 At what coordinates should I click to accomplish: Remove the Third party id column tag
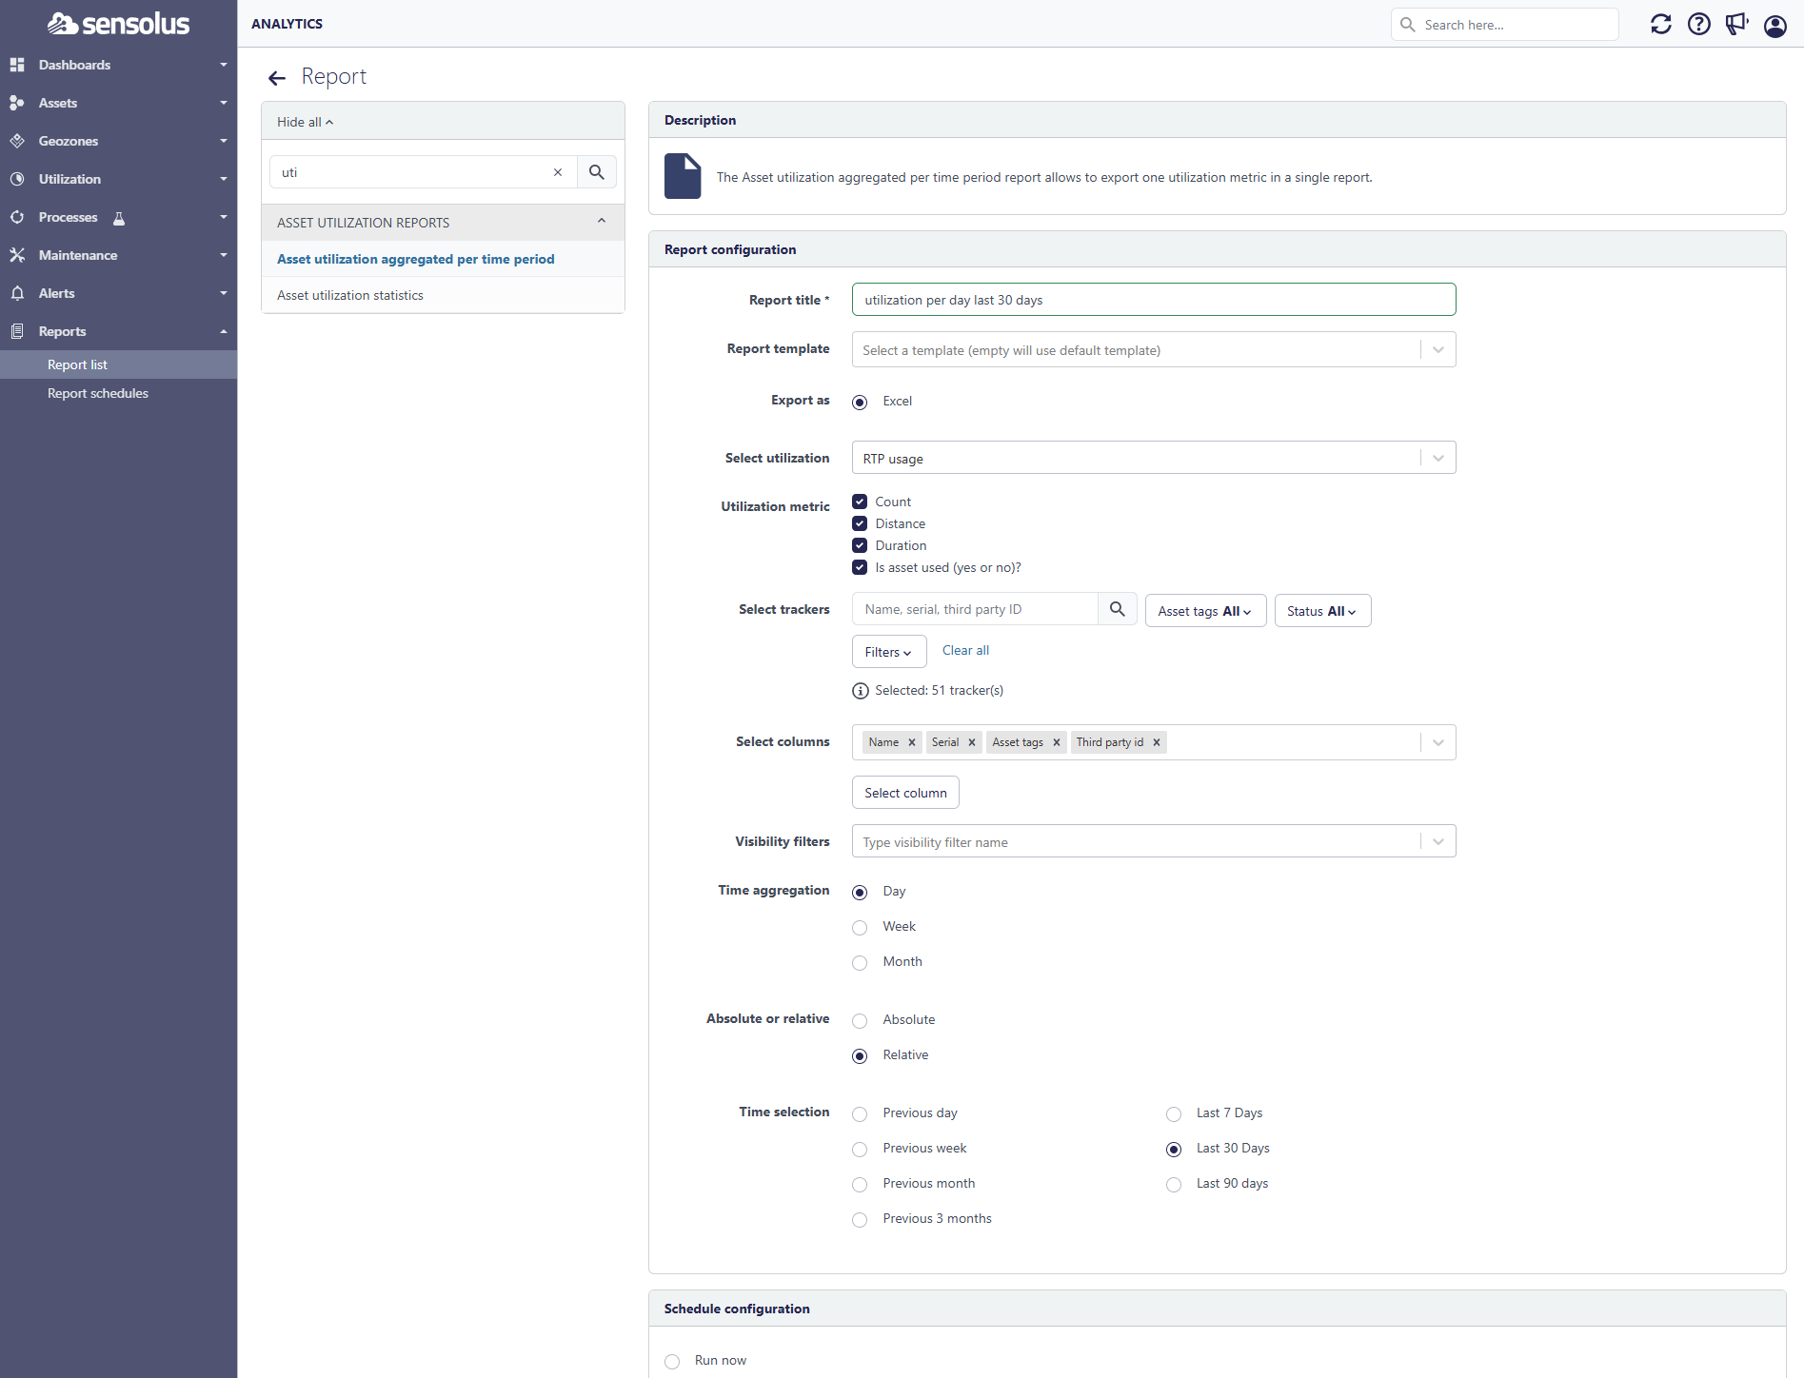tap(1157, 742)
